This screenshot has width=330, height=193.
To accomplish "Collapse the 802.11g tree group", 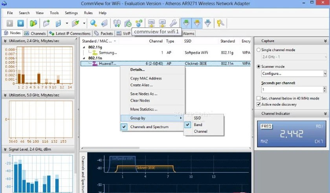I will click(84, 47).
